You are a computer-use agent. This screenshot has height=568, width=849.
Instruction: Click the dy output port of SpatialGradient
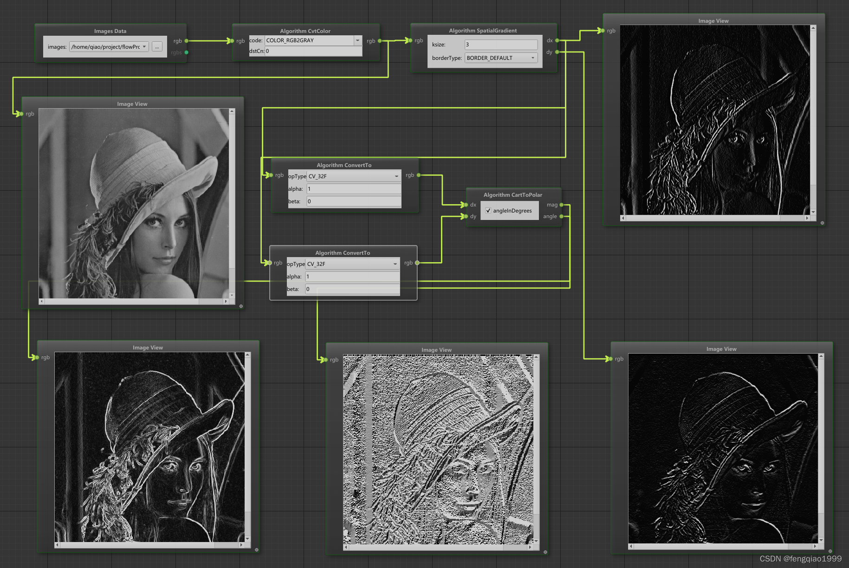(557, 52)
